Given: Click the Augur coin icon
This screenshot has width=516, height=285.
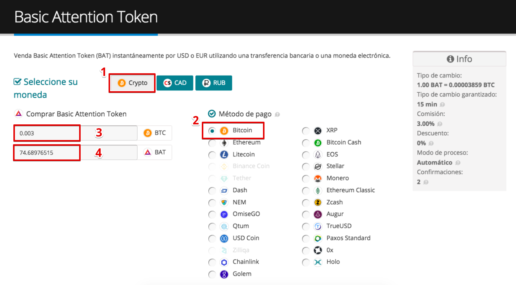Looking at the screenshot, I should point(318,214).
